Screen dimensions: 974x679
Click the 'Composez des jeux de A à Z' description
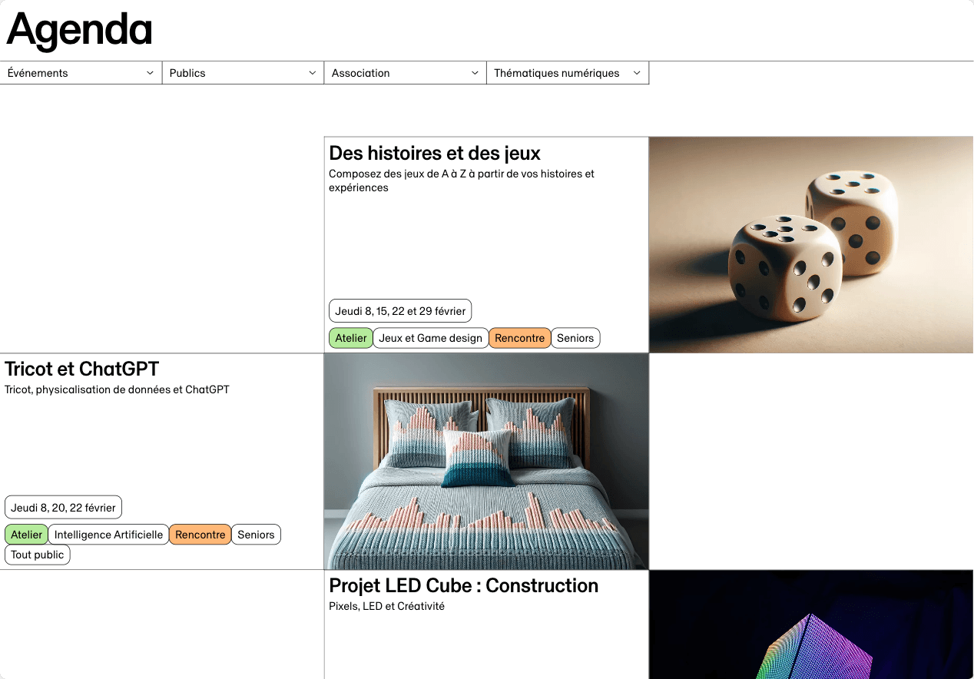click(x=462, y=181)
